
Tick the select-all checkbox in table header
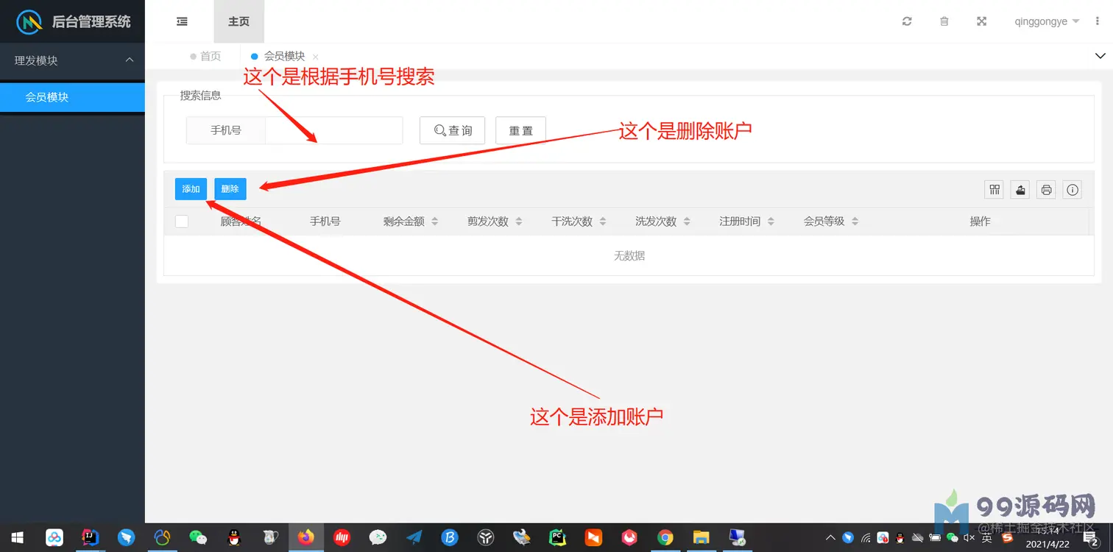(x=182, y=222)
